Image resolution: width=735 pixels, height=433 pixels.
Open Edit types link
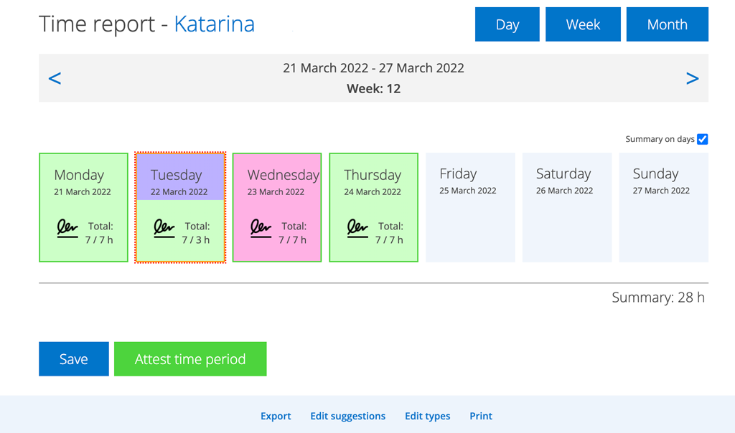427,416
